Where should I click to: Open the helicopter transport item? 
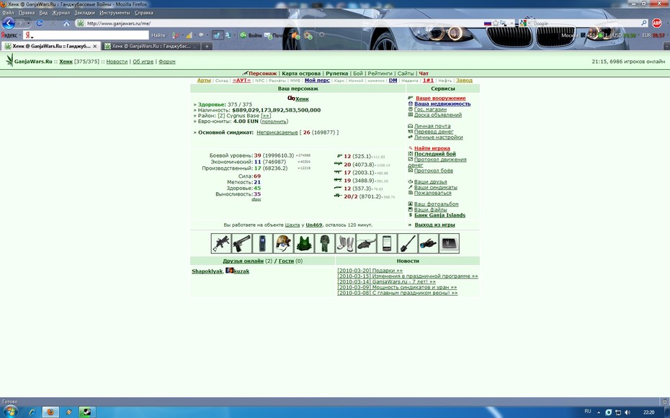pyautogui.click(x=366, y=243)
